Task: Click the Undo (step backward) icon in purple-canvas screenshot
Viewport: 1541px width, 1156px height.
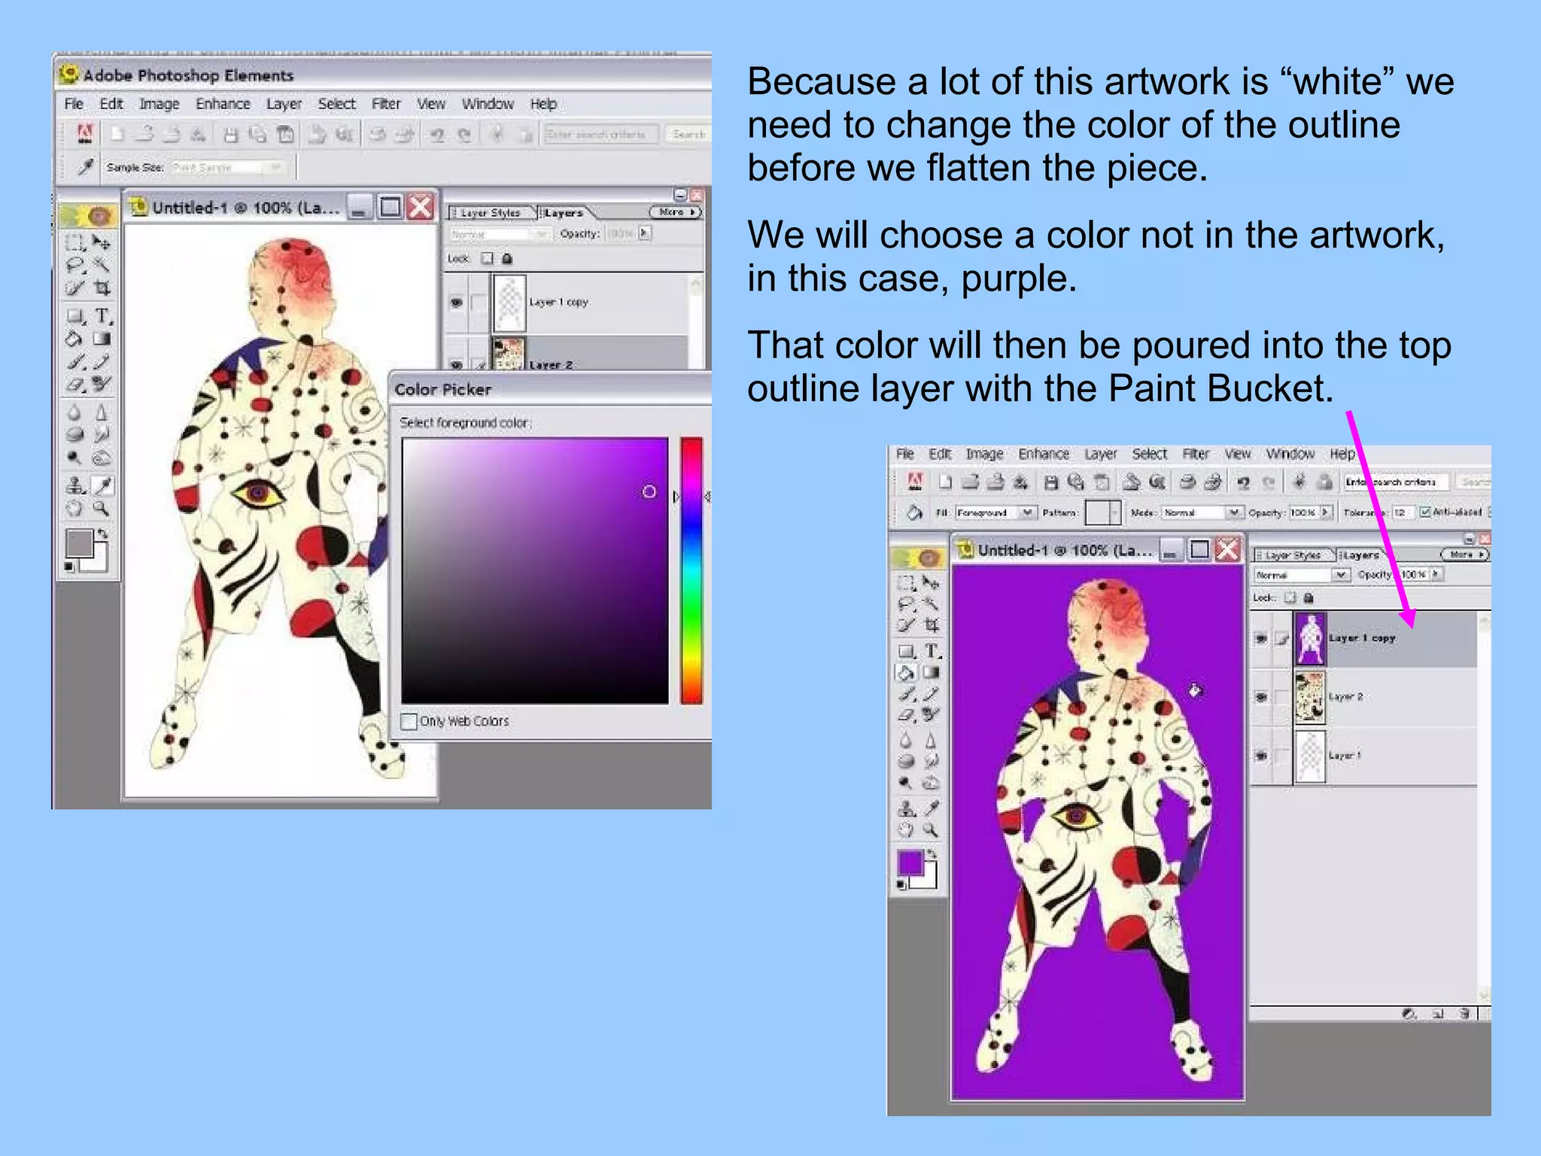Action: click(x=1243, y=482)
